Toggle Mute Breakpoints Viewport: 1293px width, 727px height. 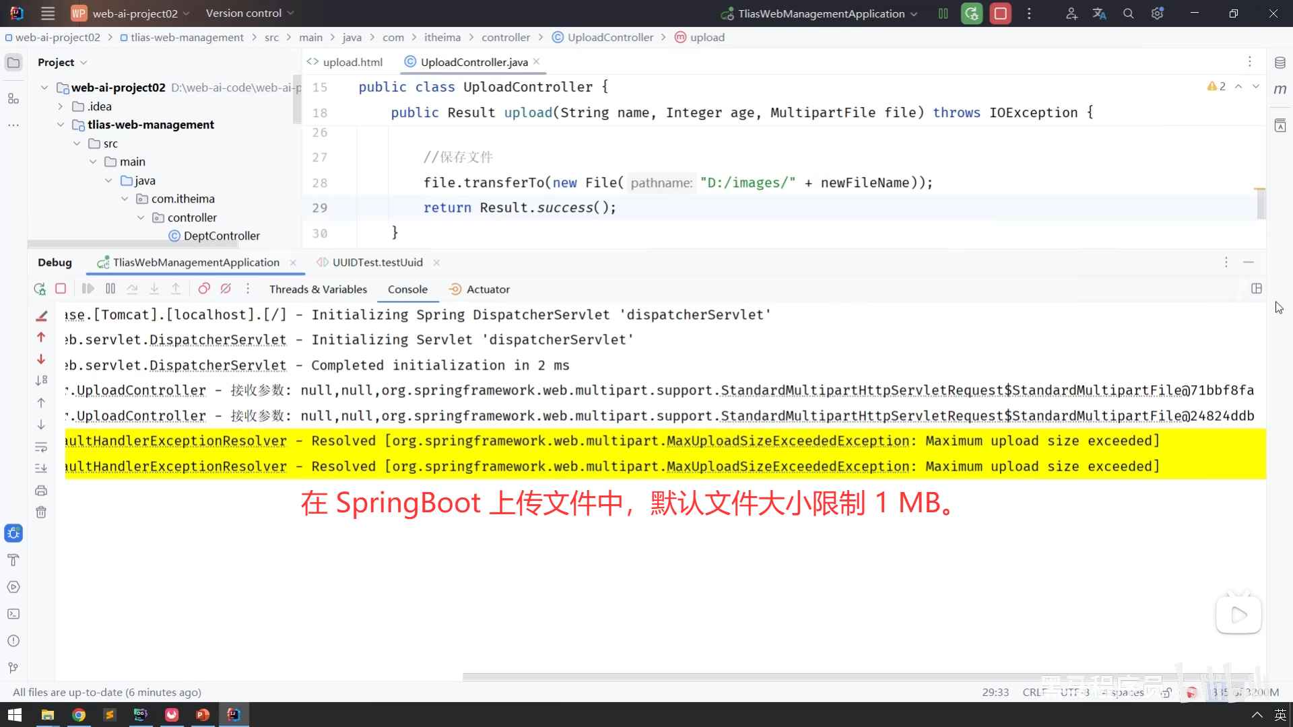coord(226,289)
